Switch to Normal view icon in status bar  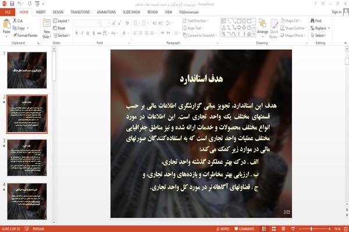coord(264,229)
